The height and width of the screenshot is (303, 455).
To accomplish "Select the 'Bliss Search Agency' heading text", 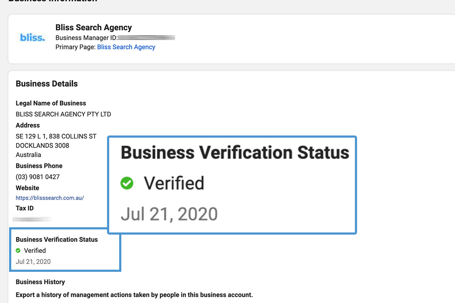I will point(94,27).
